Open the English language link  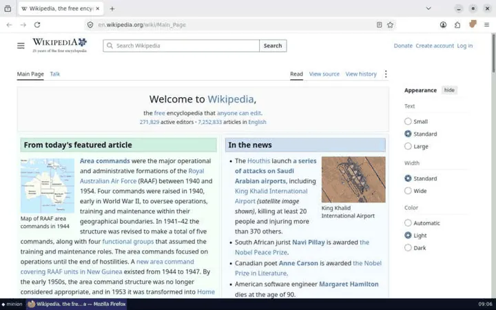[257, 122]
